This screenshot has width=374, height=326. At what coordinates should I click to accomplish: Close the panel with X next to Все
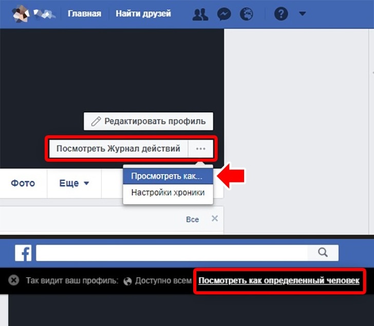[x=215, y=219]
